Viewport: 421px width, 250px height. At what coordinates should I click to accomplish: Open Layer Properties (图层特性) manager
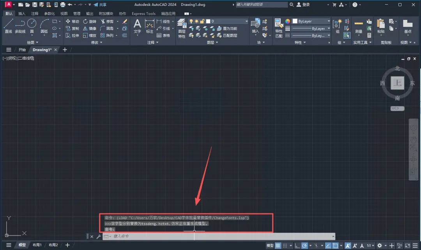tap(182, 28)
